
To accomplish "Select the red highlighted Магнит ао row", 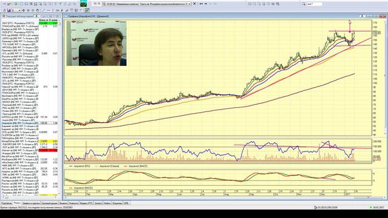I will click(30, 150).
